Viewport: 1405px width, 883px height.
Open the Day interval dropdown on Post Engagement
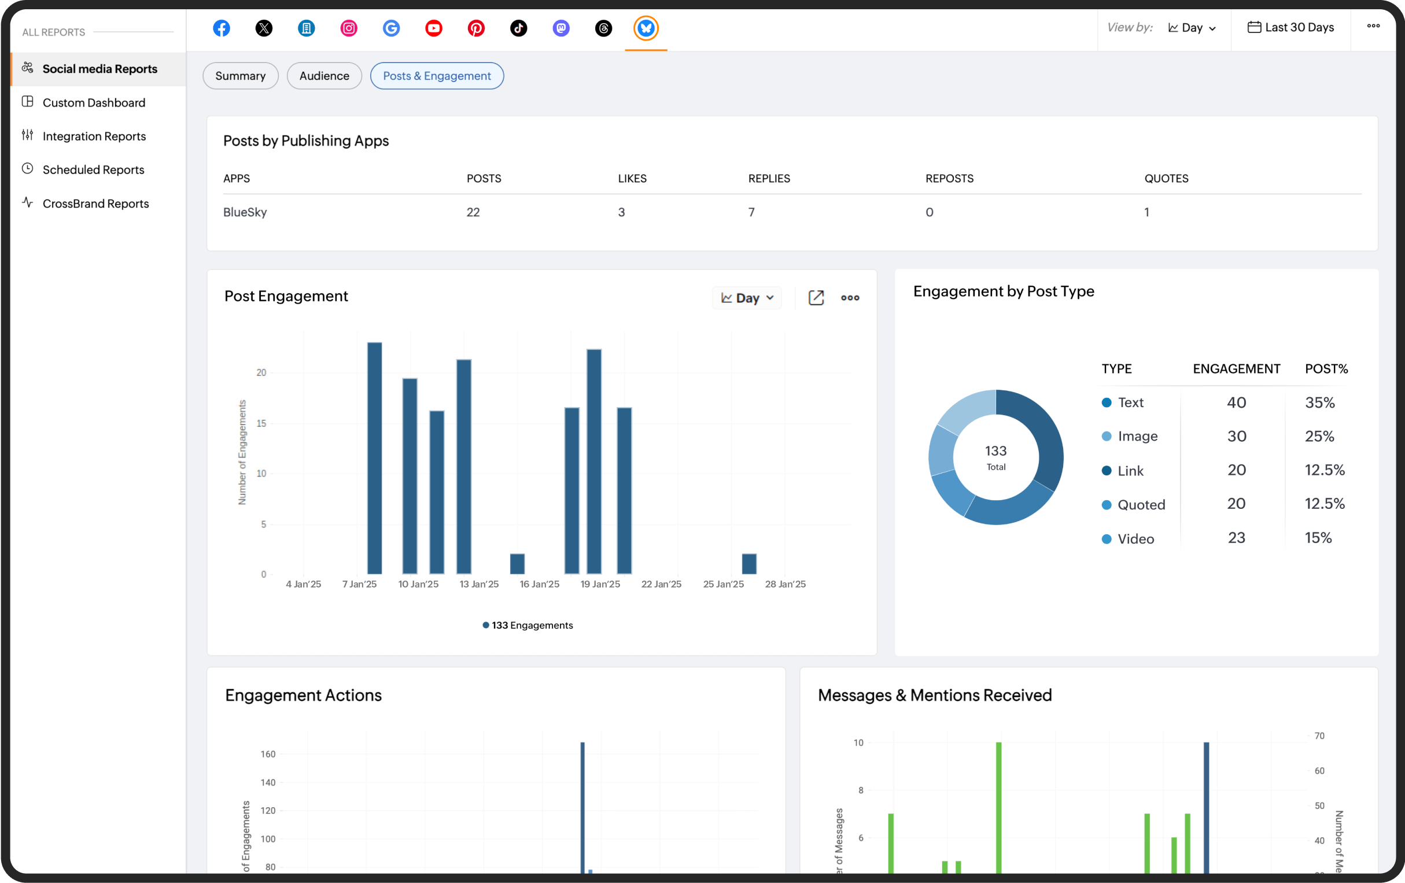[x=747, y=297]
